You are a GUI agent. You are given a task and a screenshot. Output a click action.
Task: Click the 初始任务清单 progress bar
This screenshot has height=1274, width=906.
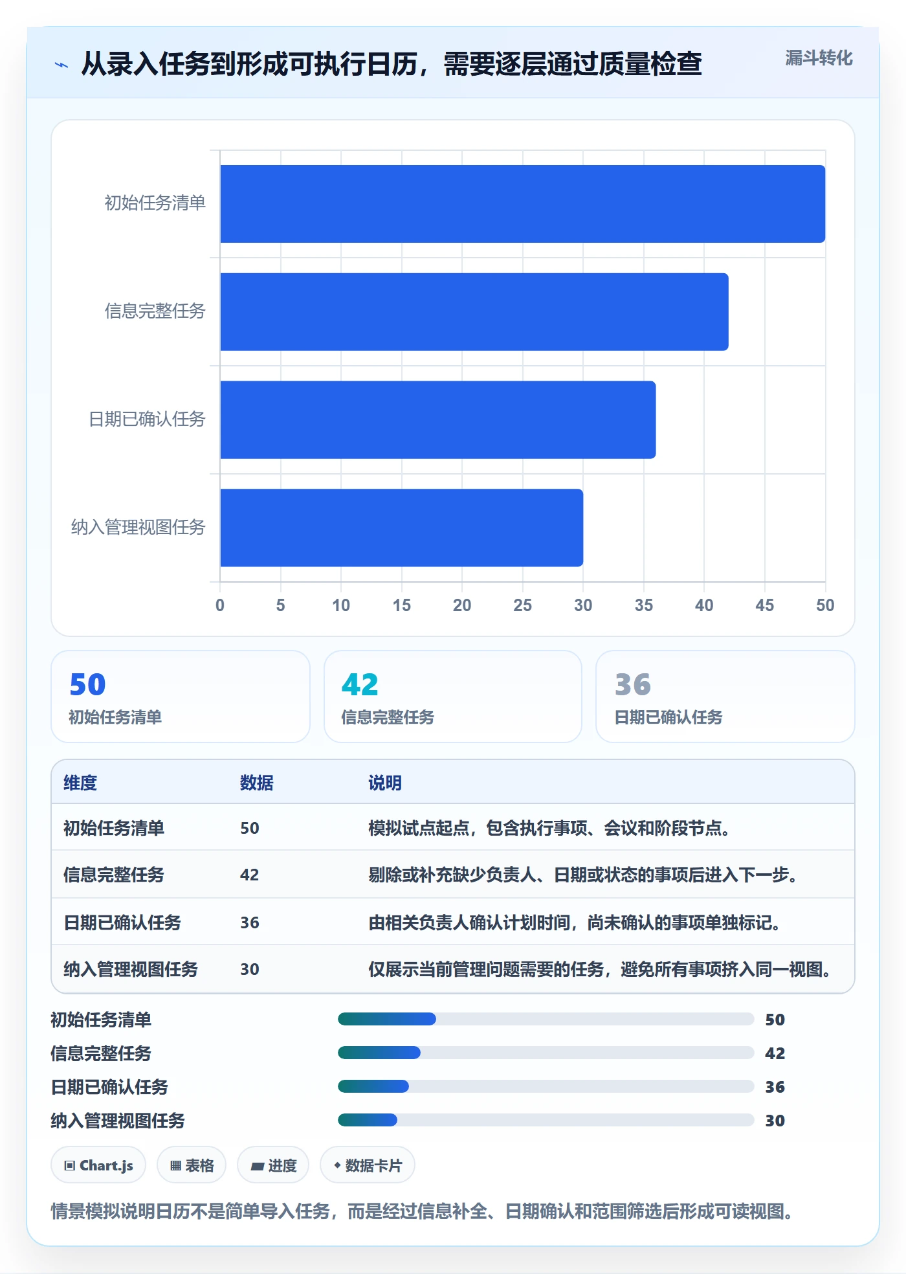click(x=546, y=1019)
